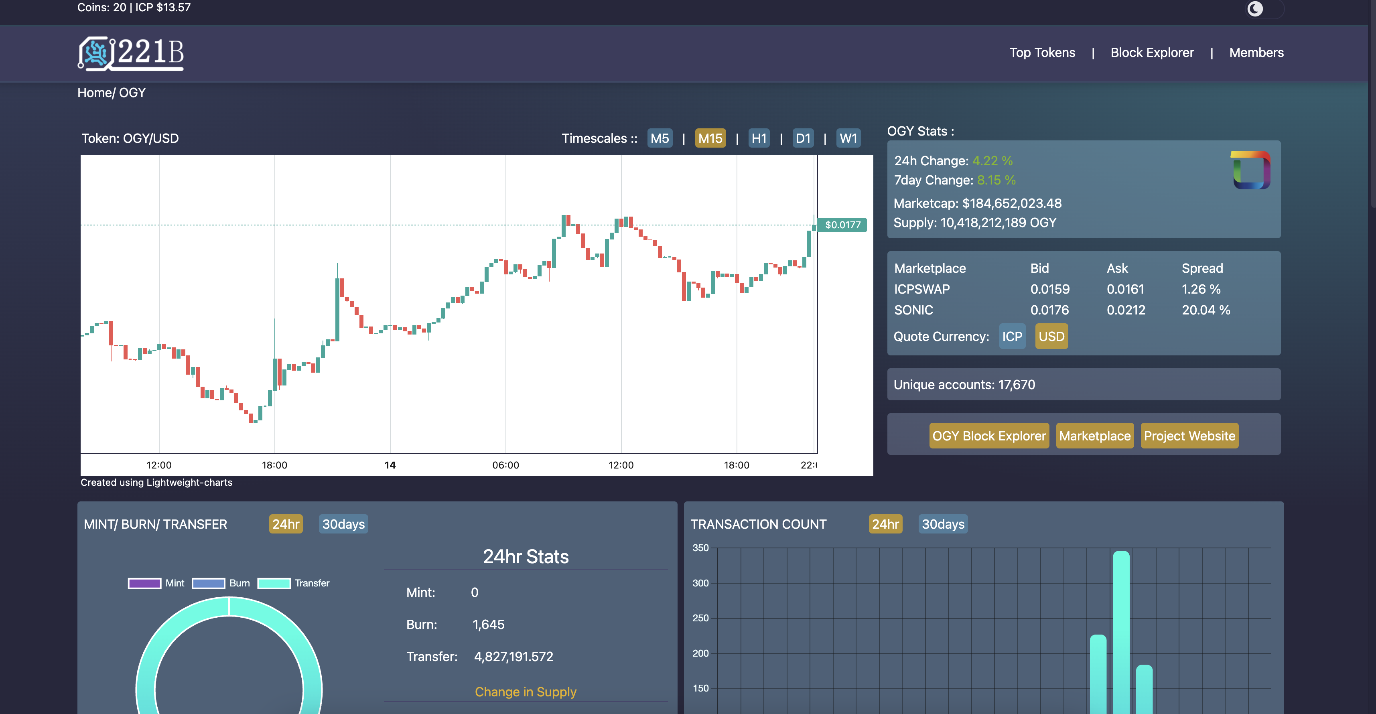The height and width of the screenshot is (714, 1376).
Task: Toggle the Mint legend color swatch
Action: (x=144, y=583)
